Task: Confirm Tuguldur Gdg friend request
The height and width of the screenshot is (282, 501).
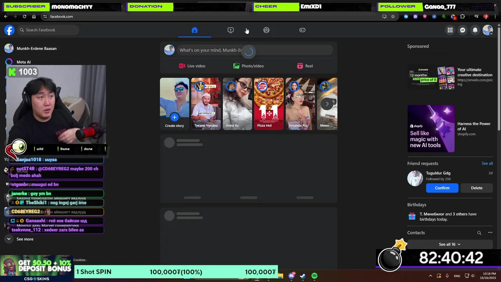Action: (442, 188)
